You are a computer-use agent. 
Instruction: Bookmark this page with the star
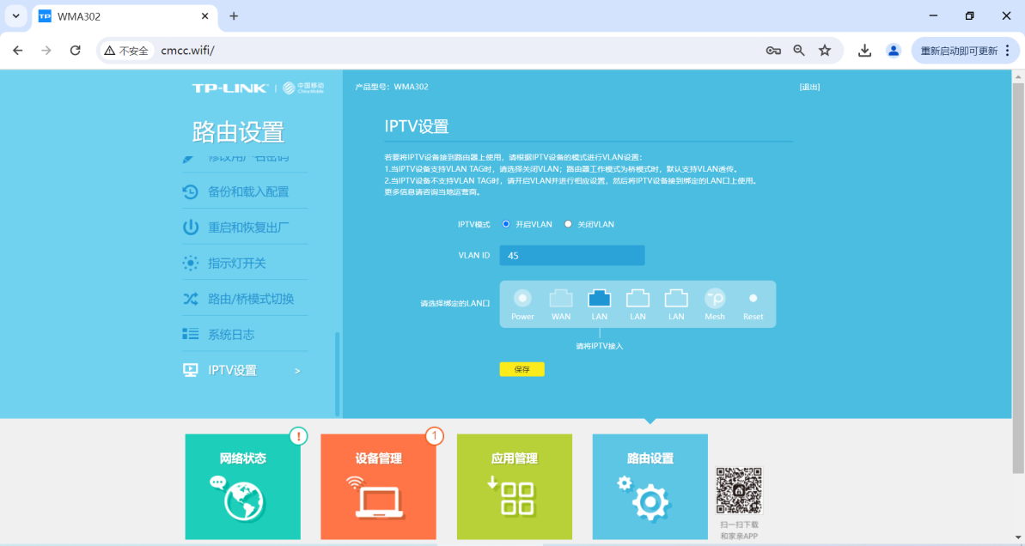[825, 51]
